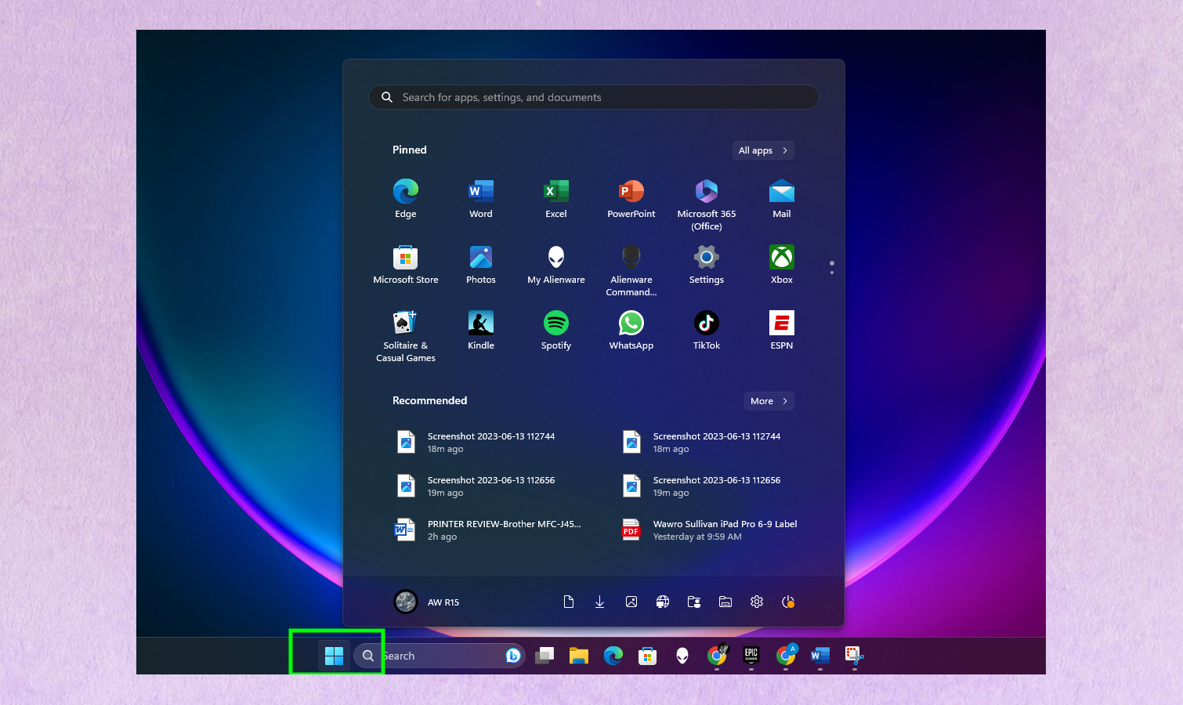Open File Explorer from the taskbar

[x=579, y=656]
